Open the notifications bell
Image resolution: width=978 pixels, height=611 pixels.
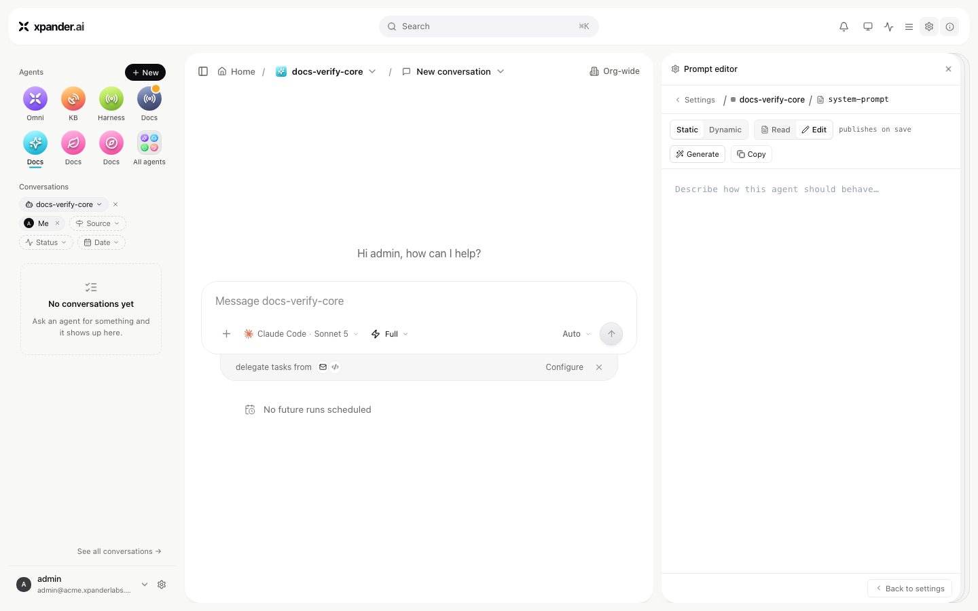pyautogui.click(x=844, y=26)
